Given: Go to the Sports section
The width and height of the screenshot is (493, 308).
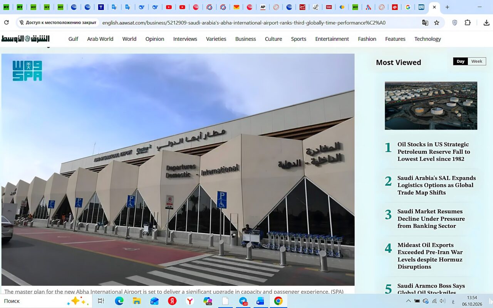Looking at the screenshot, I should click(298, 39).
